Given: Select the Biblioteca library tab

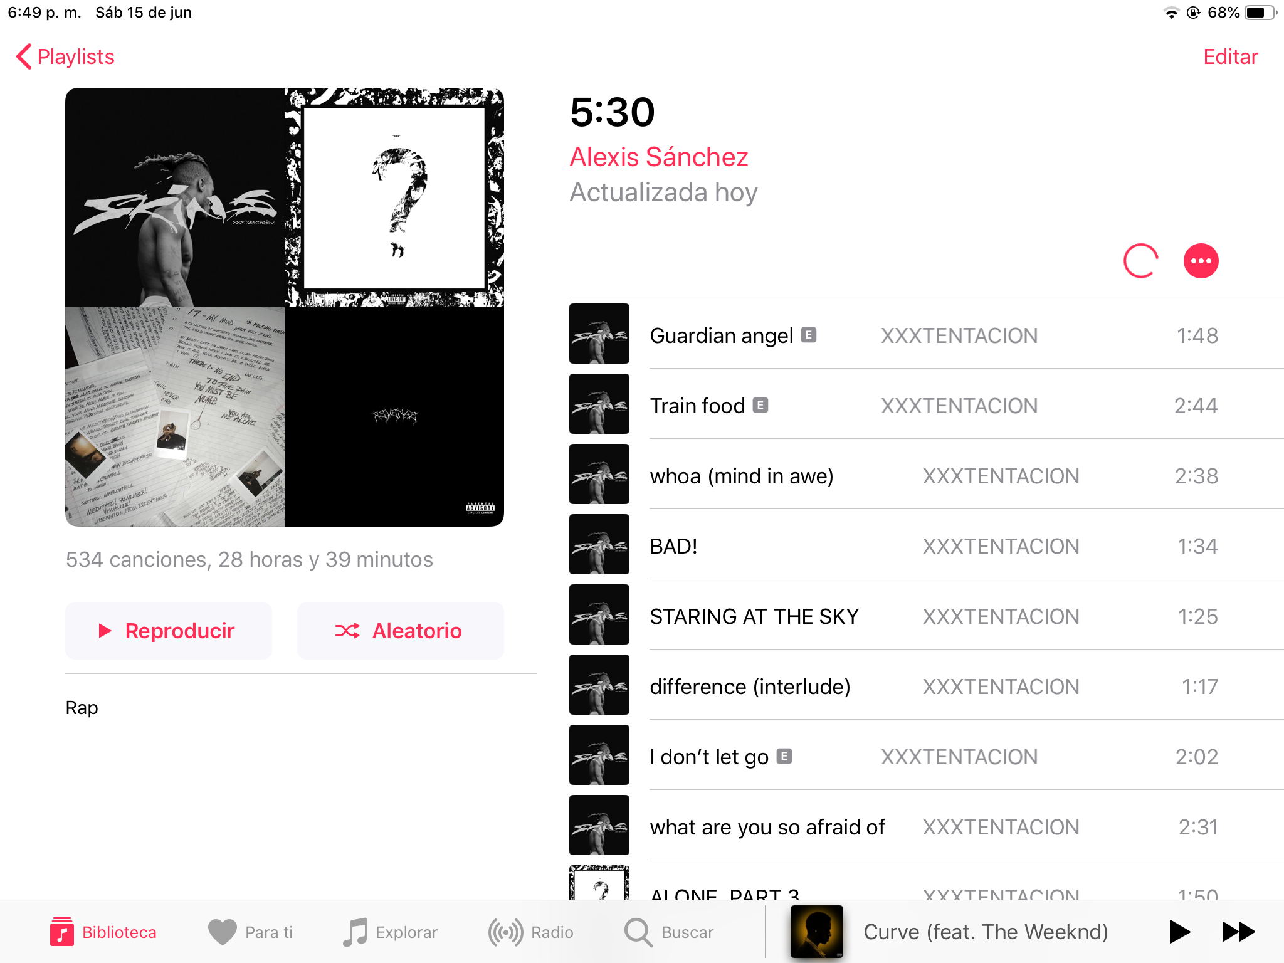Looking at the screenshot, I should coord(103,932).
